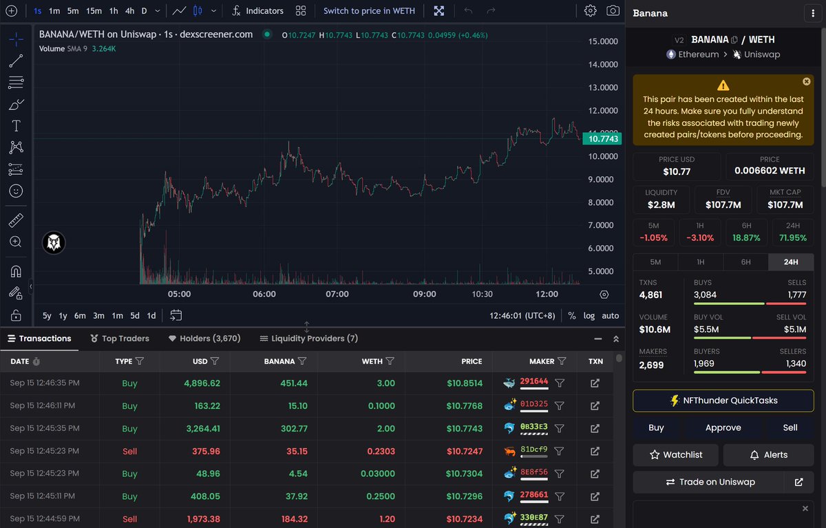This screenshot has width=826, height=528.
Task: Set chart range to 5d
Action: click(135, 315)
